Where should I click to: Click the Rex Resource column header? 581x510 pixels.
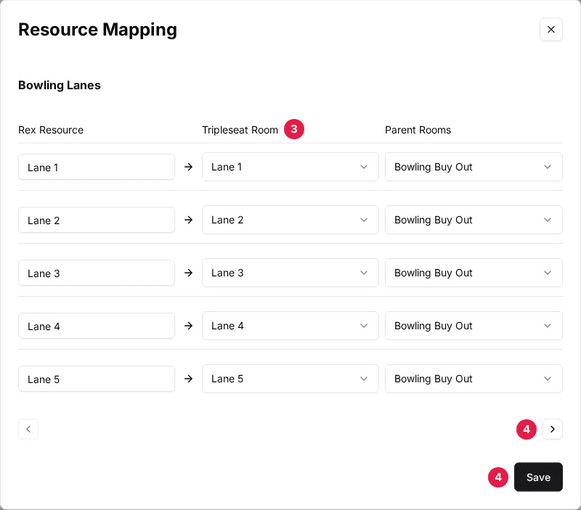pos(51,130)
